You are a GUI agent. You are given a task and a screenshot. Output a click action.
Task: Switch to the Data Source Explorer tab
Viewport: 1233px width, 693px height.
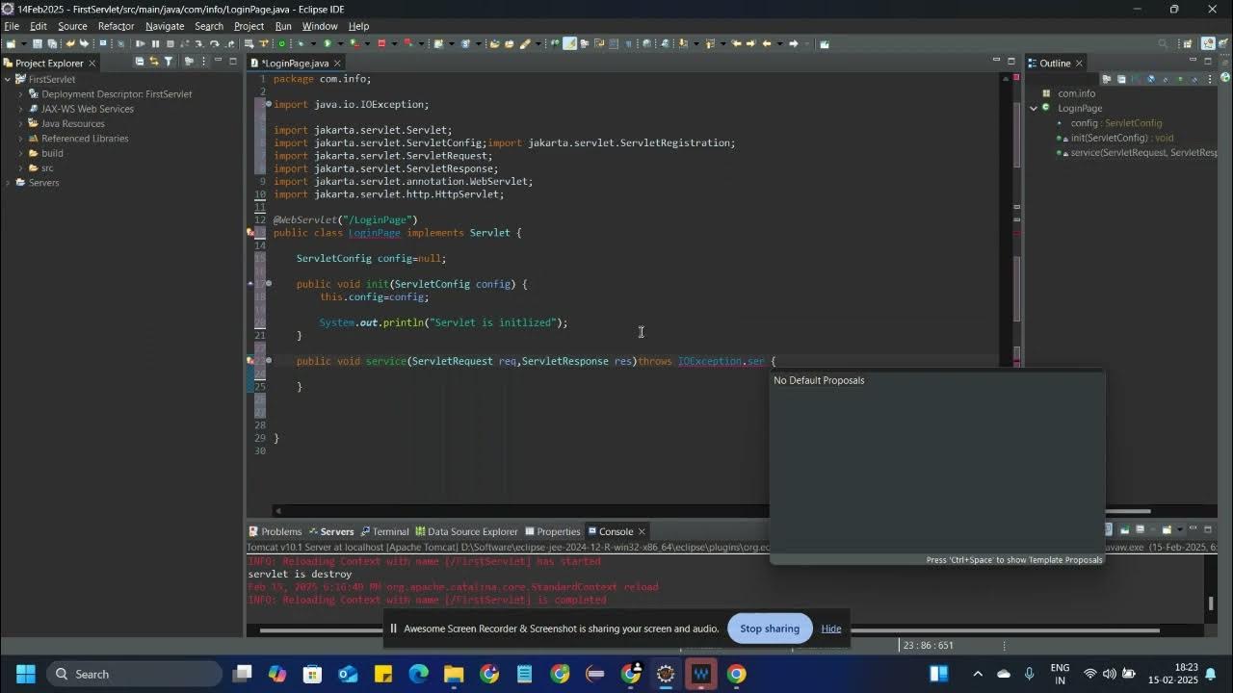point(466,531)
